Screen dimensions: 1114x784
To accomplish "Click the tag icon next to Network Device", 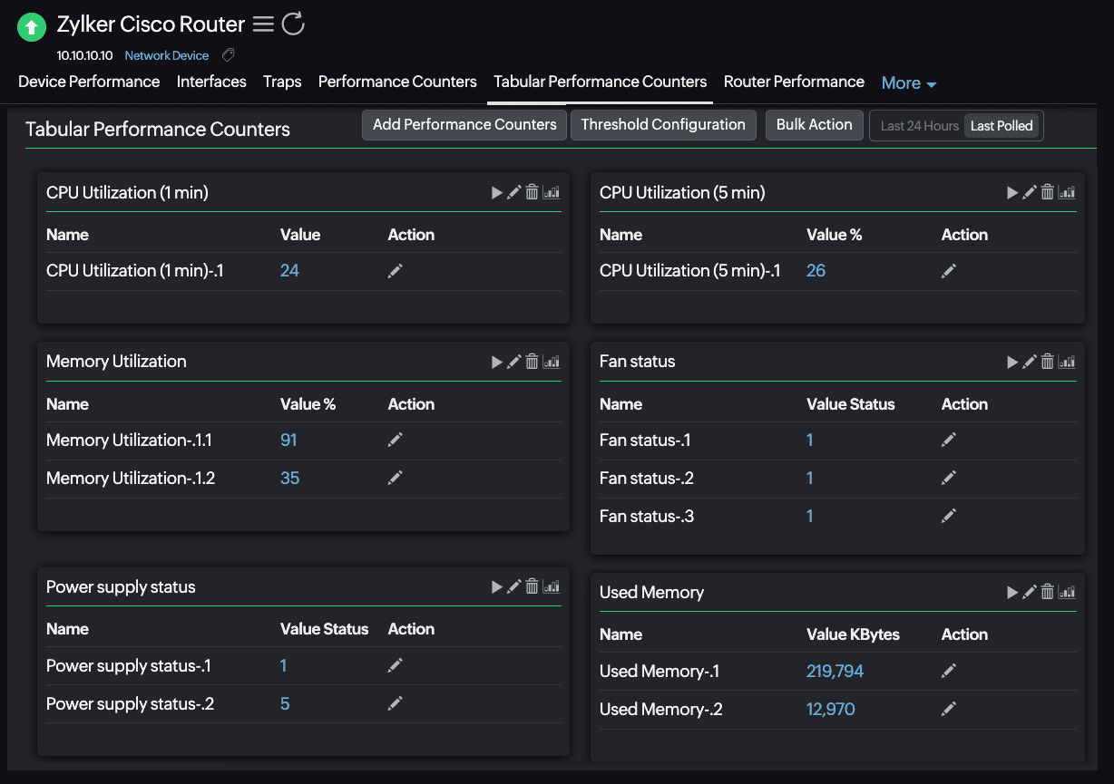I will pos(227,55).
